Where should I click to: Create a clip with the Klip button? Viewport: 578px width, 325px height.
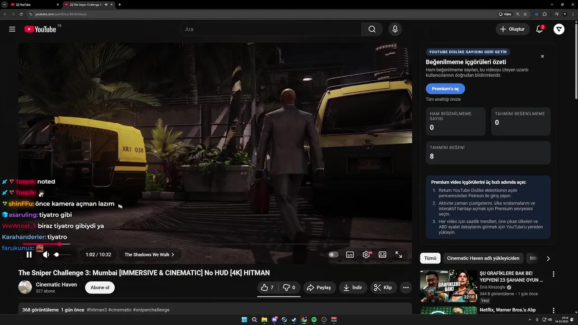(383, 288)
